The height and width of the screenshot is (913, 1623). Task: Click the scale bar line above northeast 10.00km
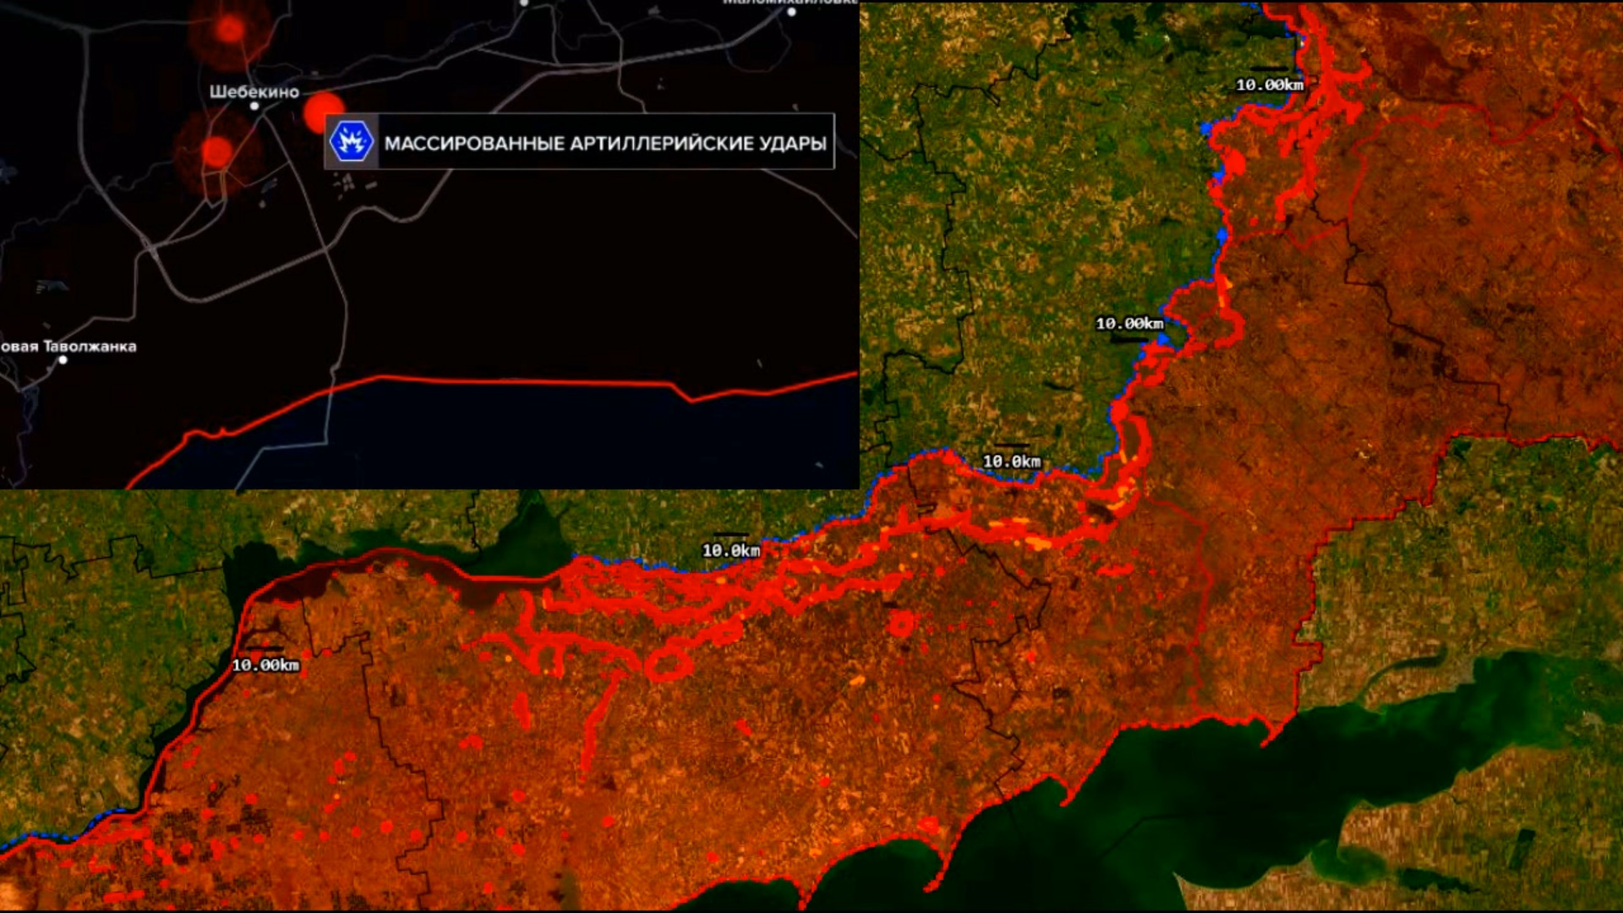click(1269, 68)
